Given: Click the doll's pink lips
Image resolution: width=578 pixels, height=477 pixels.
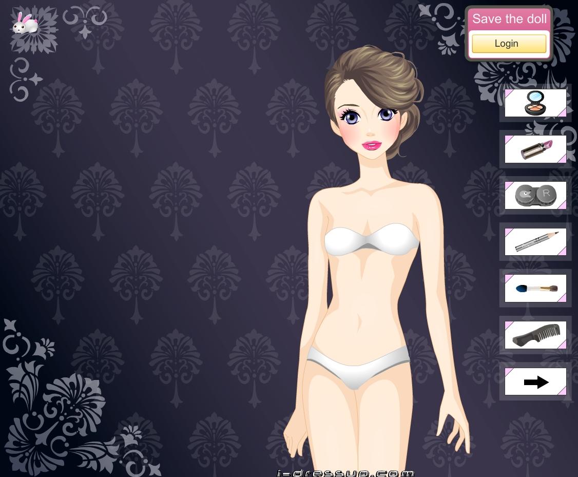Looking at the screenshot, I should [372, 145].
